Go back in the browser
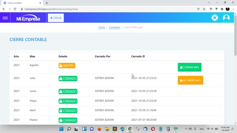 4,9
